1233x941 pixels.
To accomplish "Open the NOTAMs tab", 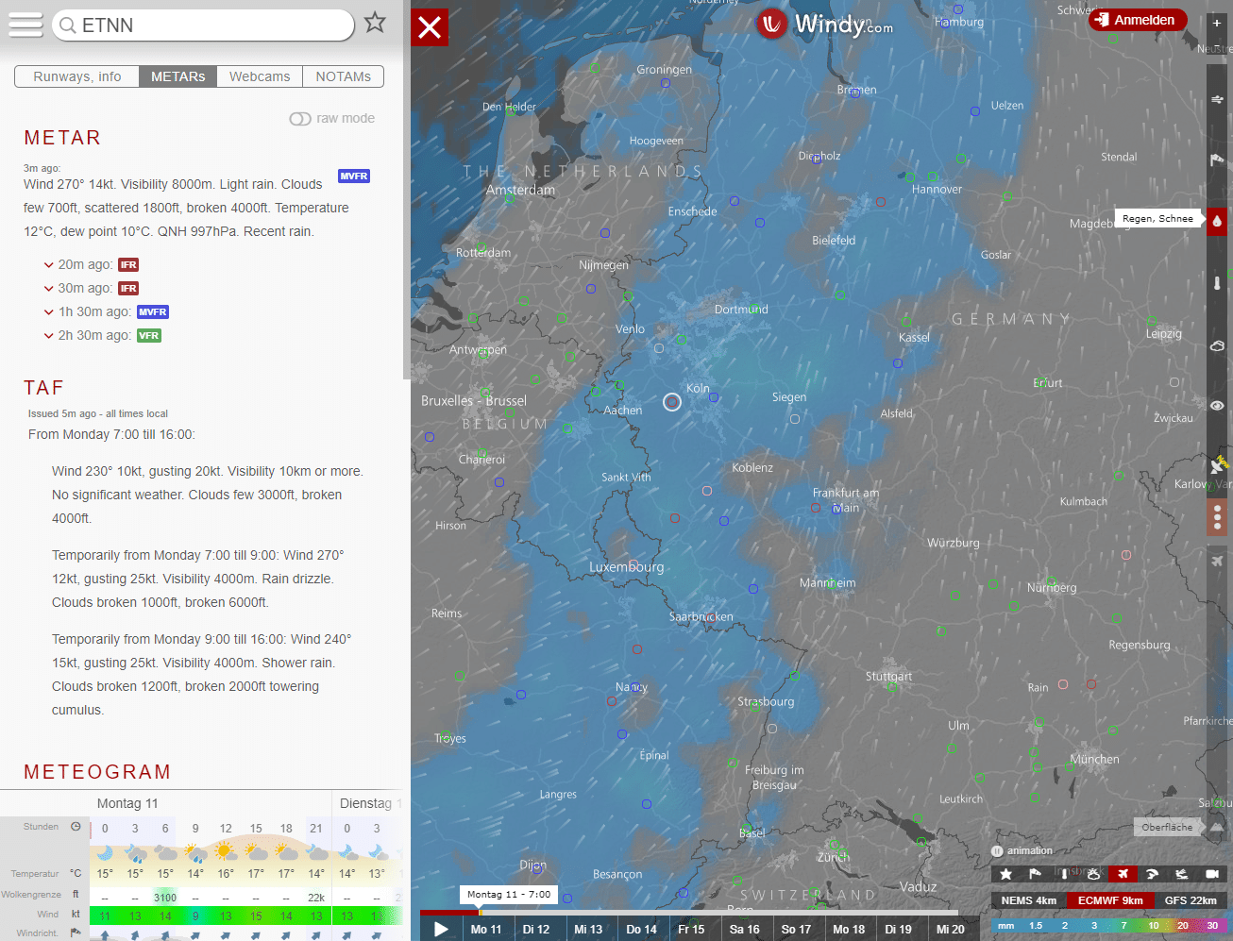I will pyautogui.click(x=343, y=76).
